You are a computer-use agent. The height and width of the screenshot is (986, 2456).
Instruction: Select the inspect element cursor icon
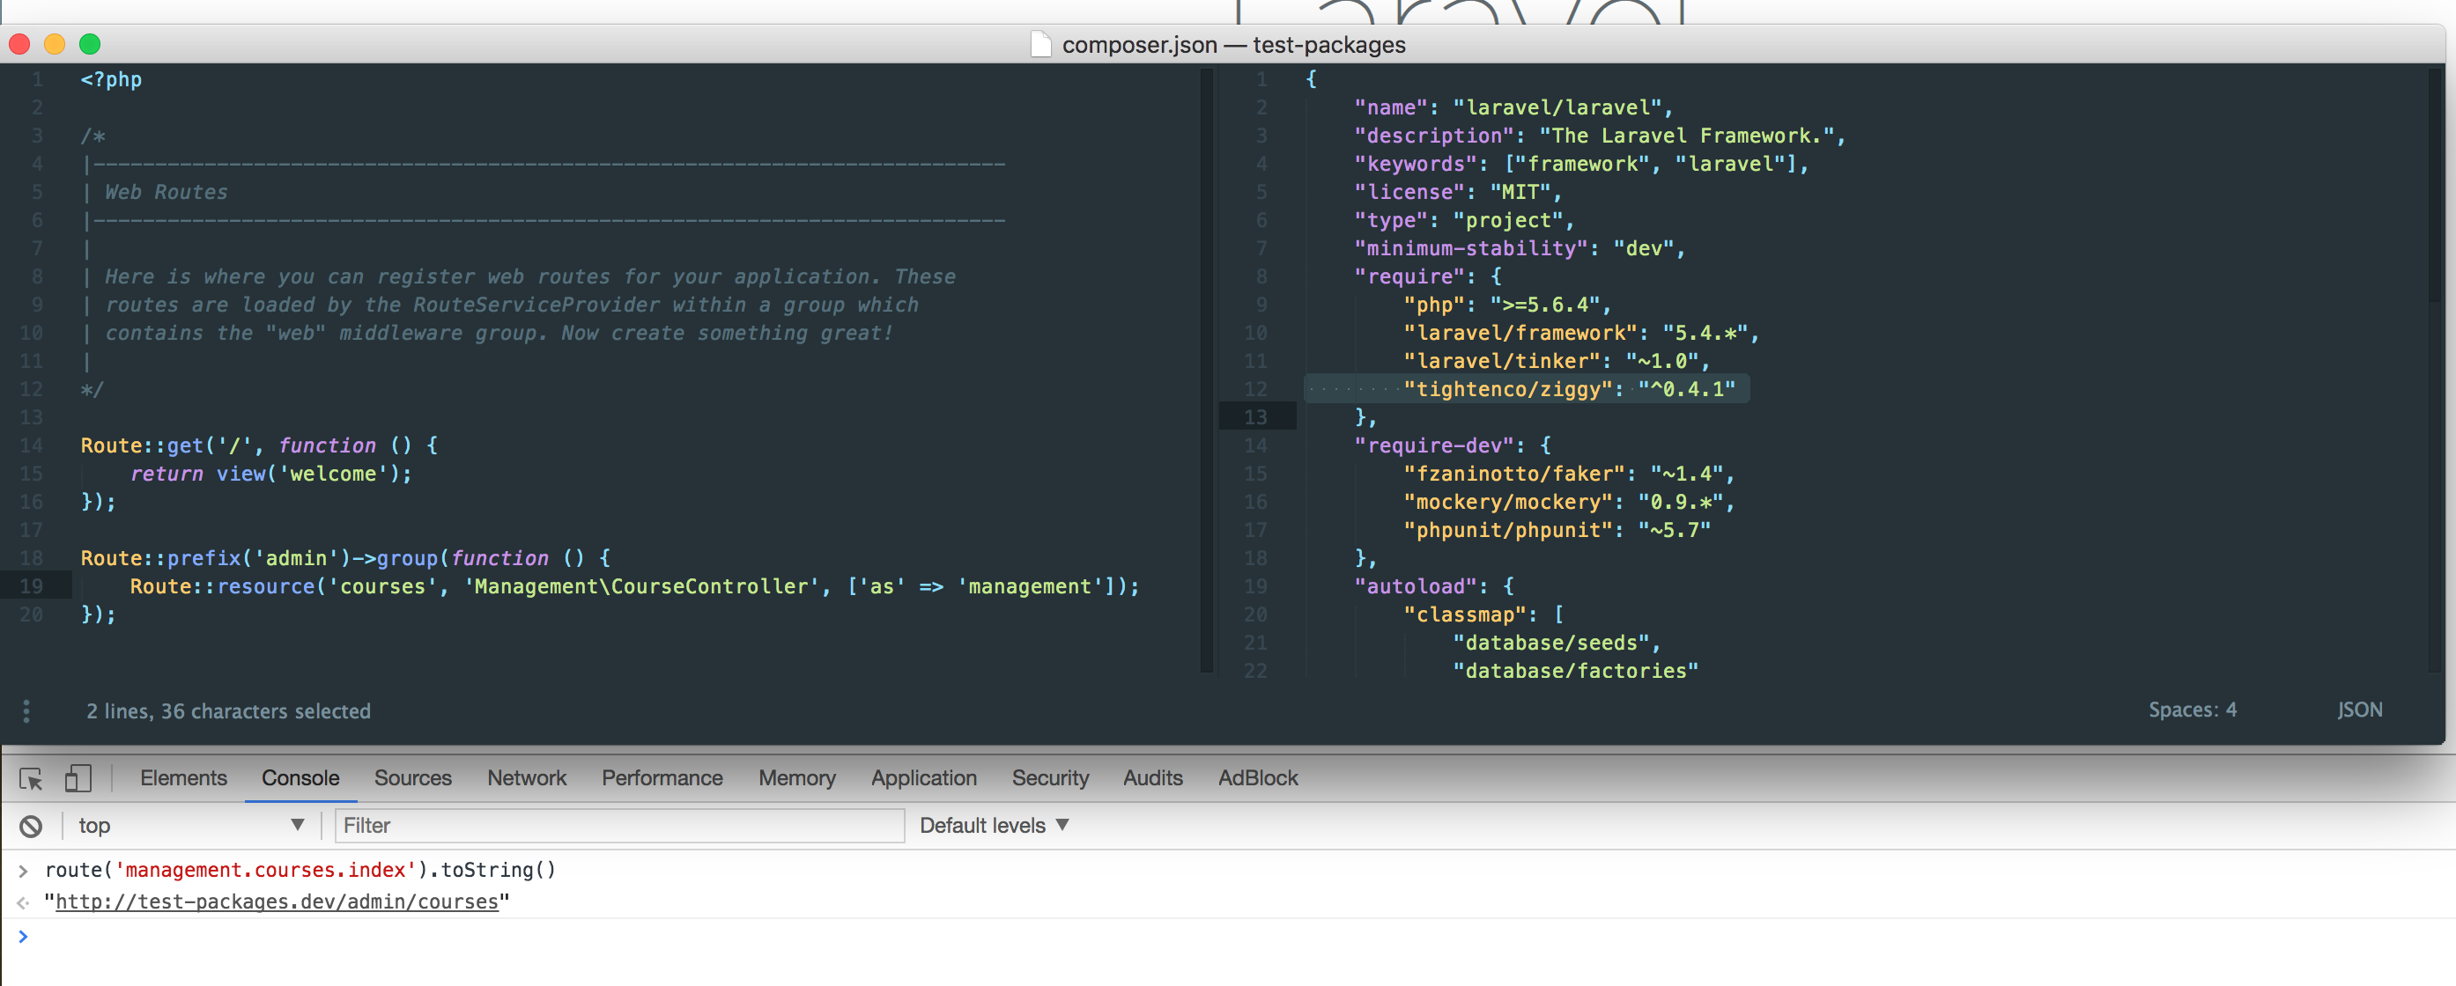31,778
